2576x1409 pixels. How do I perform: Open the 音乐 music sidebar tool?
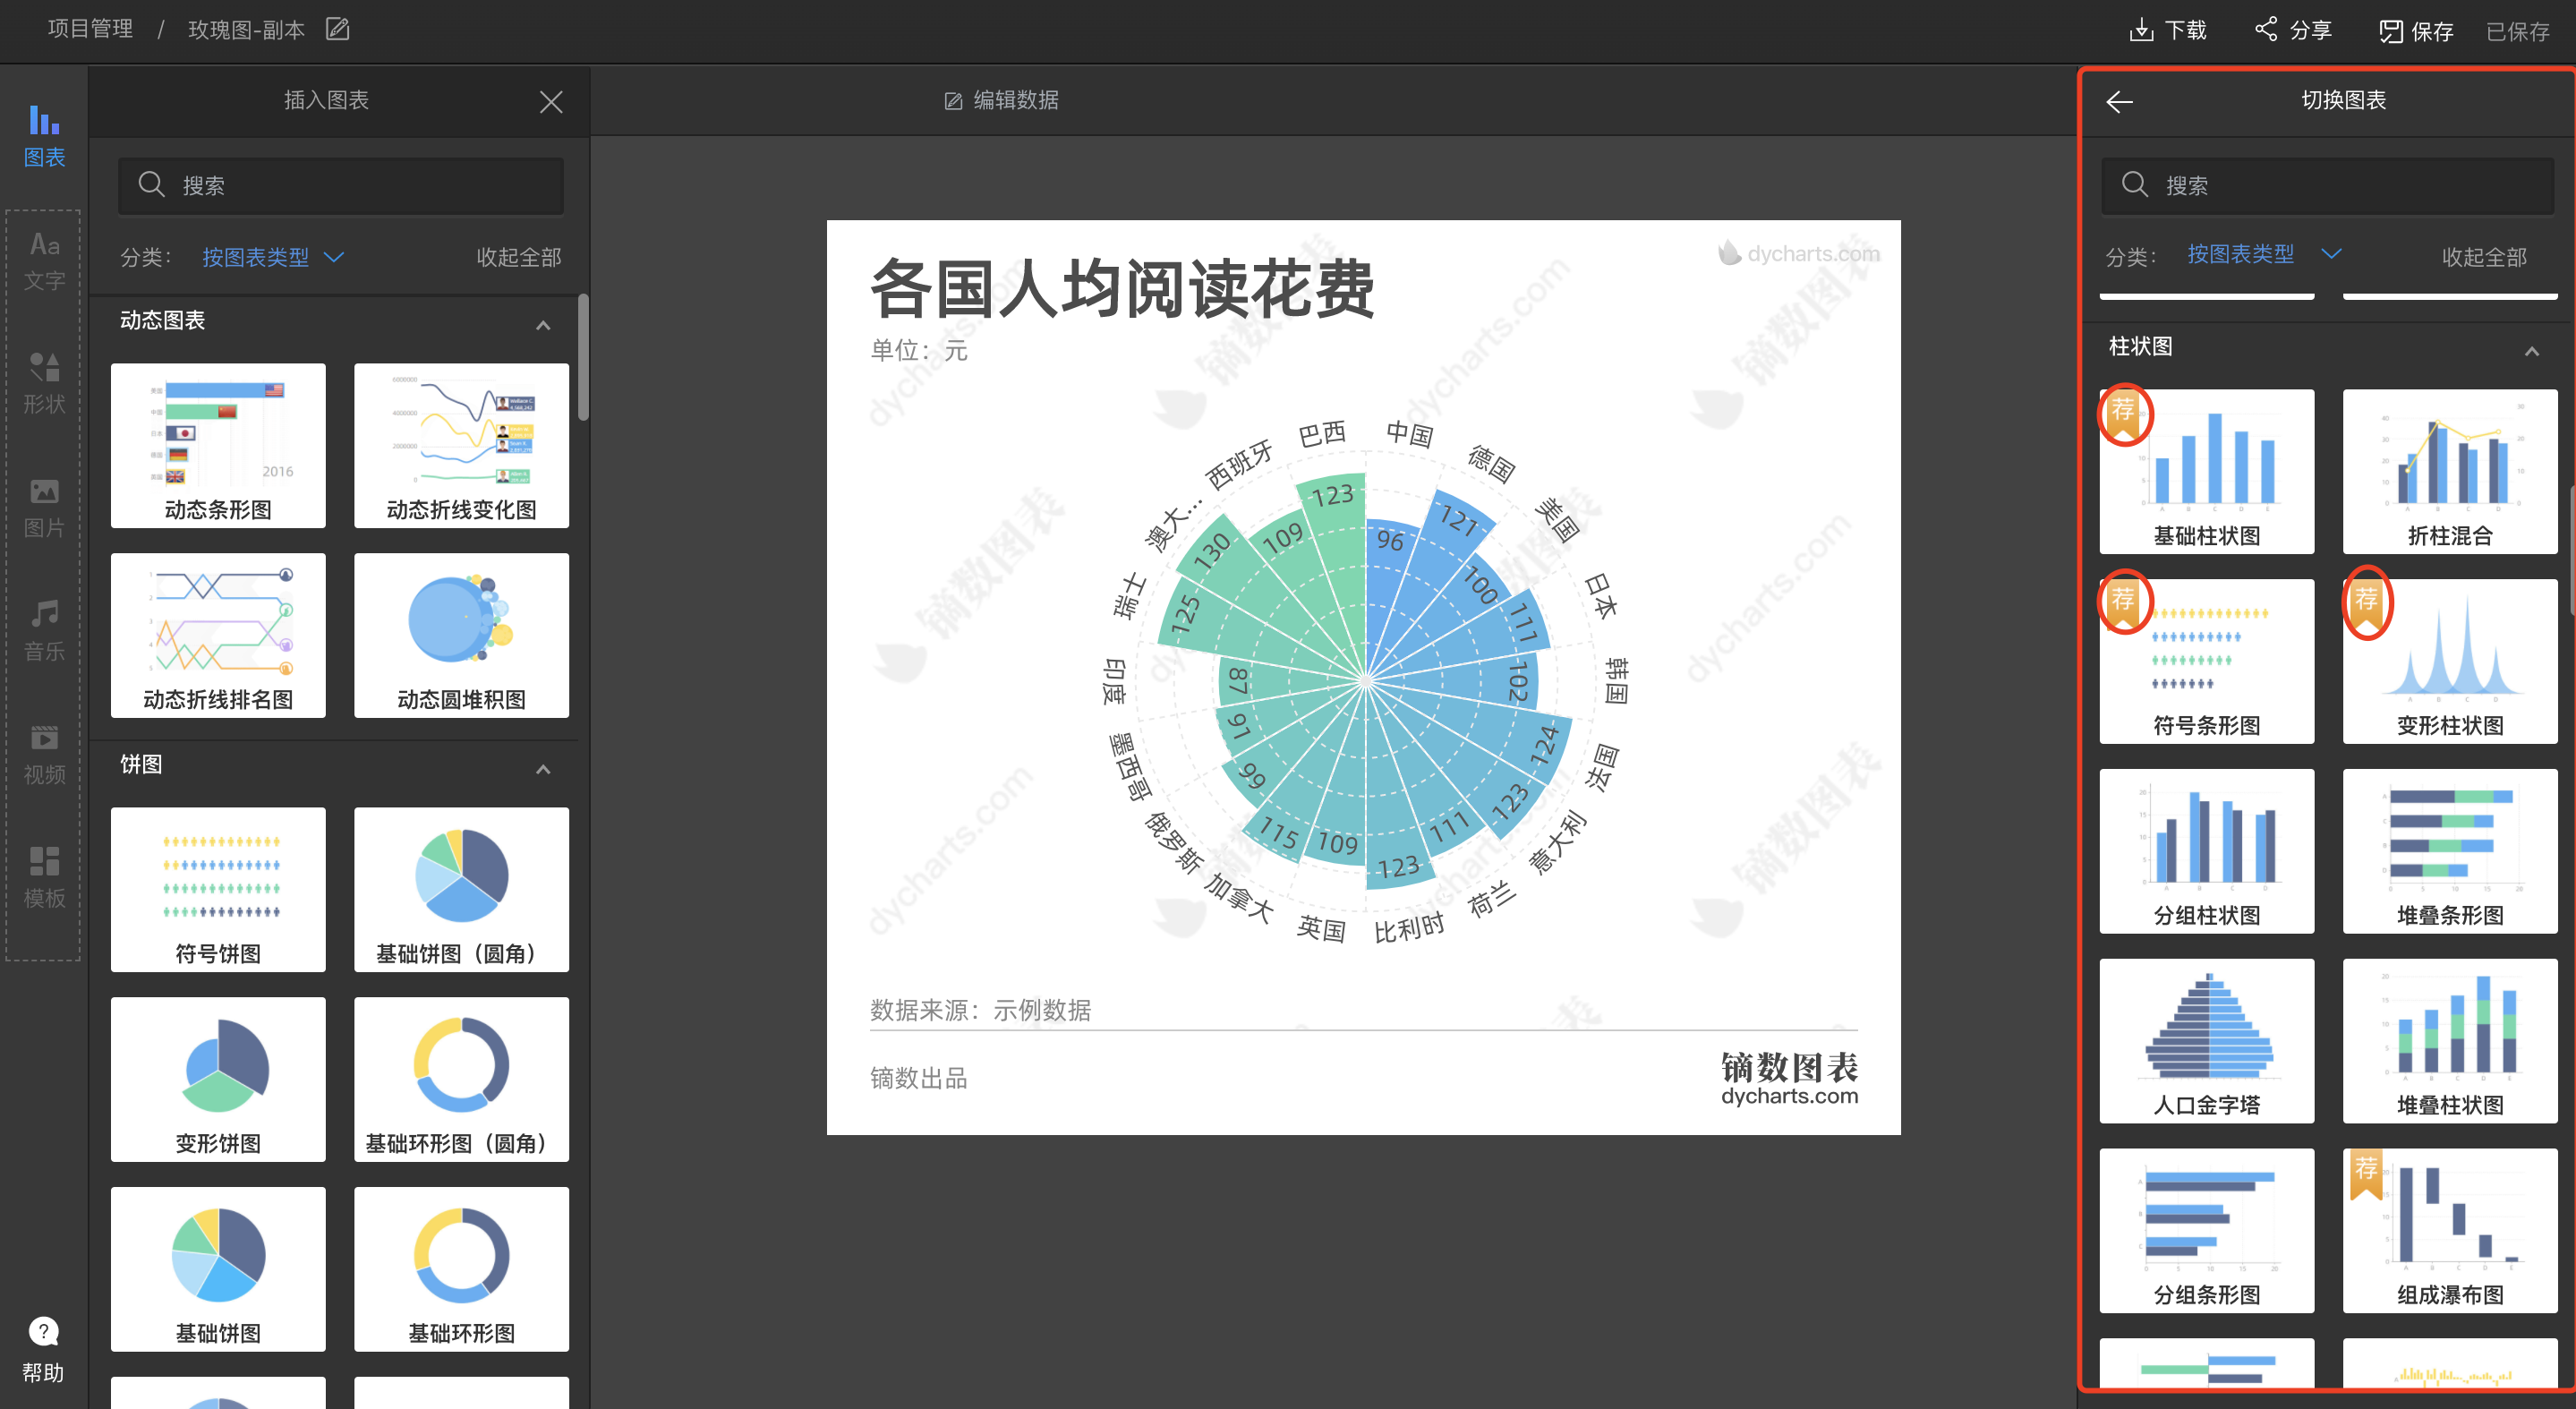tap(44, 630)
